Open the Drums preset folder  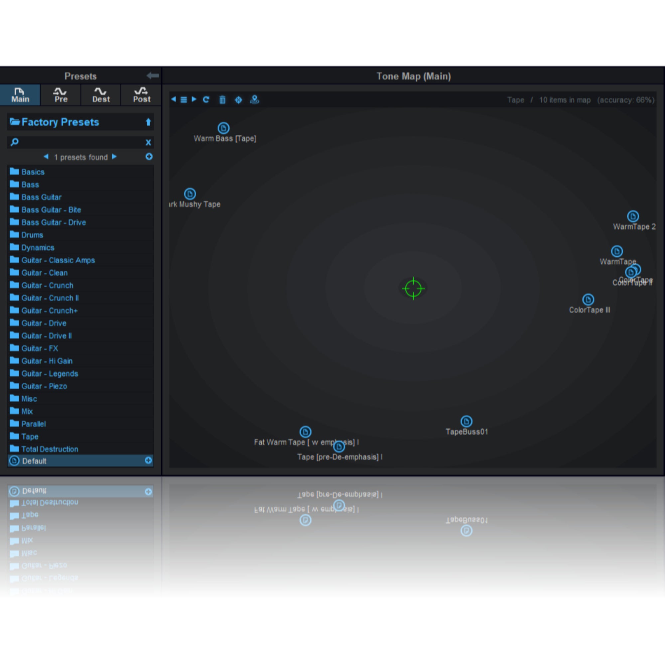80,235
